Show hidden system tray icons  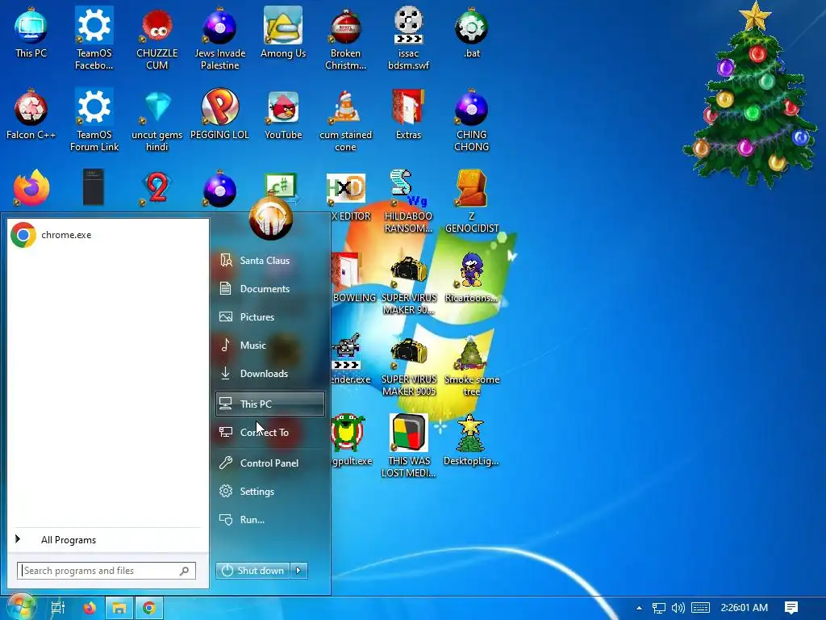(639, 608)
